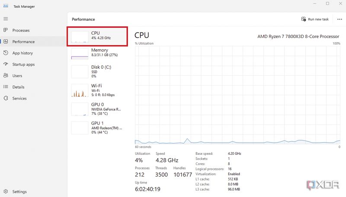
Task: Open the three-dot more options menu
Action: tap(340, 19)
